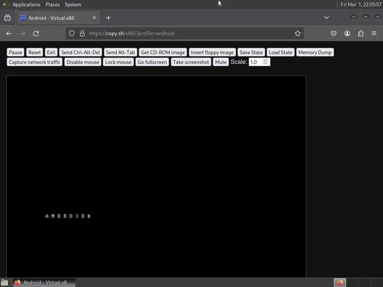Increase Scale with stepper arrows
383x287 pixels.
pos(266,60)
